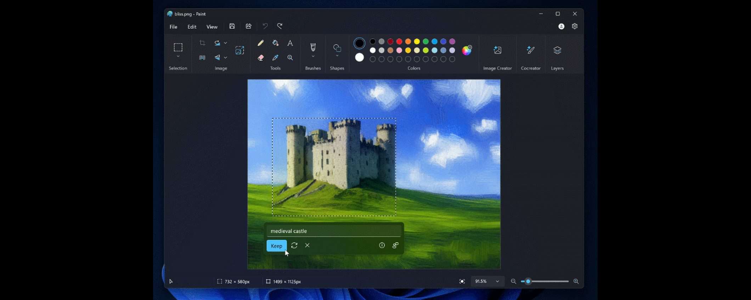
Task: Regenerate the medieval castle result
Action: [x=294, y=246]
